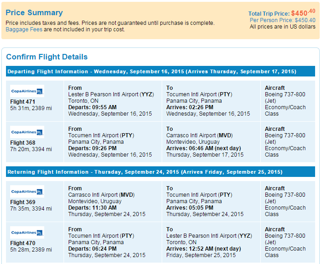Select the Returning Flight Information header bar
Viewport: 322px width, 264px height.
160,172
